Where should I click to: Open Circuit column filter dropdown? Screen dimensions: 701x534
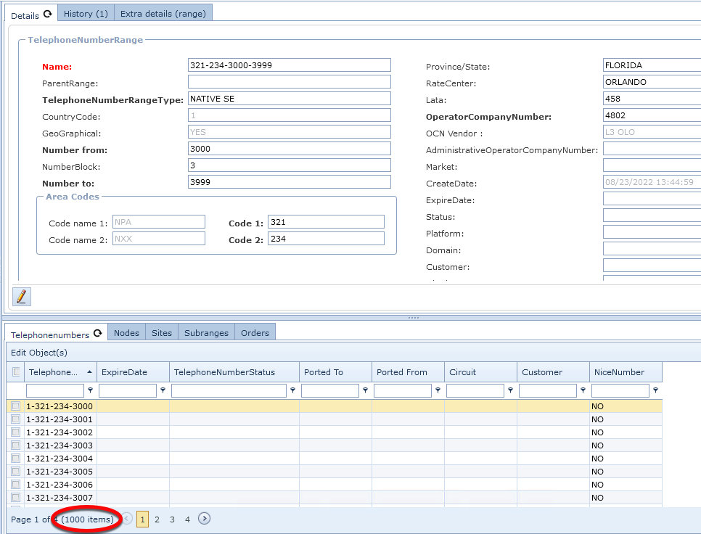(510, 390)
